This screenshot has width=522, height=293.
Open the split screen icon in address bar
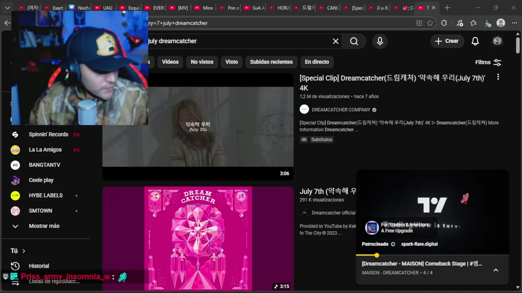[x=419, y=23]
